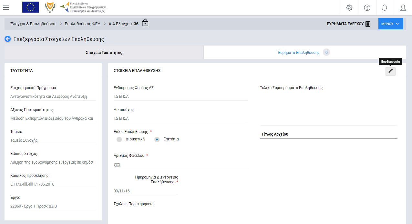412x224 pixels.
Task: Click the lock icon next to audit number 36
Action: click(x=145, y=23)
